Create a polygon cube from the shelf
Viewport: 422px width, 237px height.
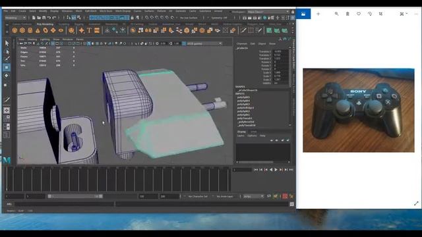[22, 30]
